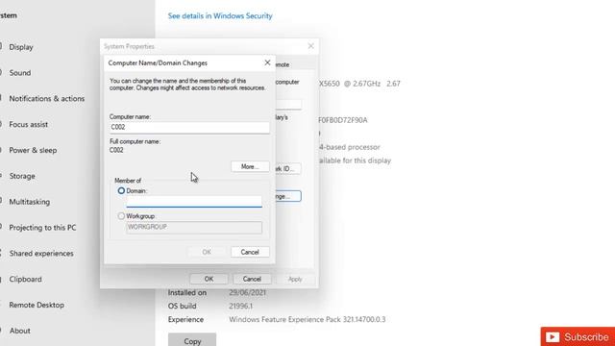Close the System Properties window
The image size is (615, 346).
[x=310, y=46]
